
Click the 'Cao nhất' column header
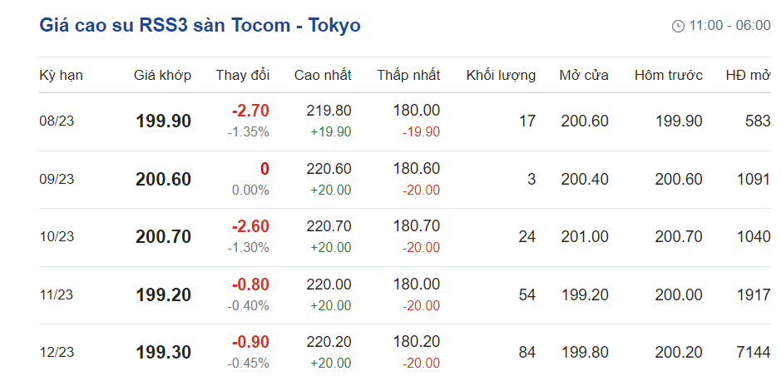323,75
